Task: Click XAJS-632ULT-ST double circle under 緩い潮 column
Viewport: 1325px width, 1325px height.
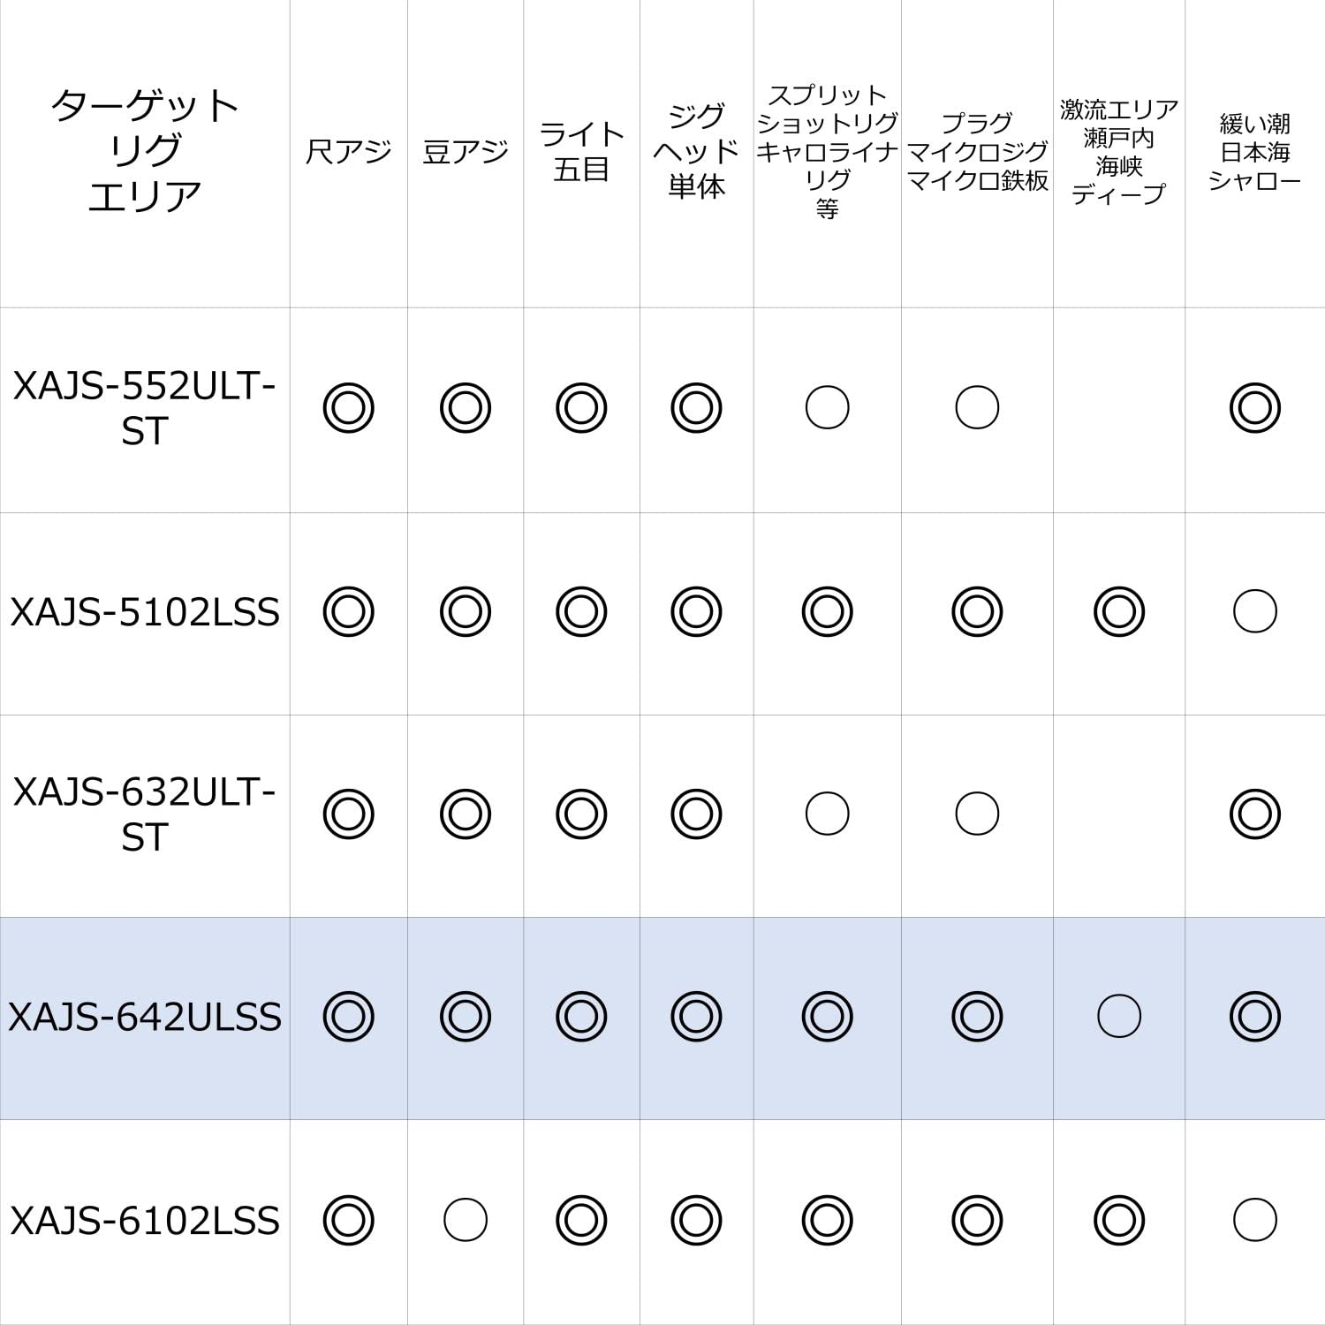Action: point(1254,814)
